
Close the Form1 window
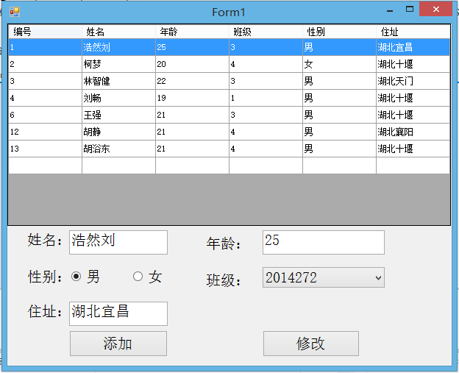pyautogui.click(x=436, y=9)
